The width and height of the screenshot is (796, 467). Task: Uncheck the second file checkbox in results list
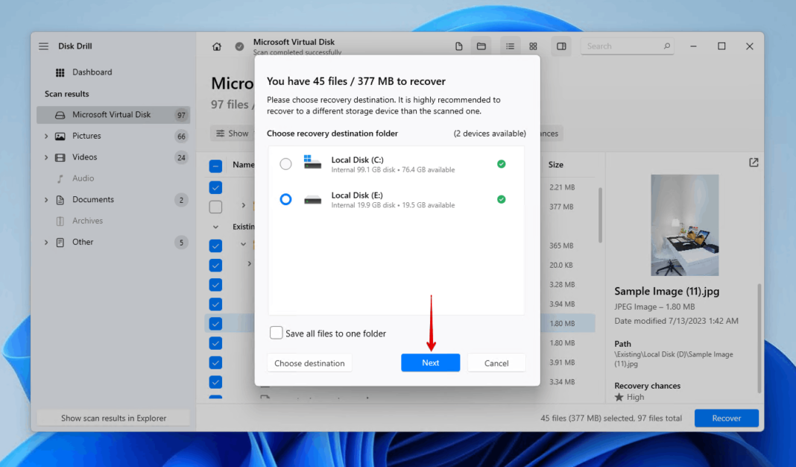[x=215, y=207]
